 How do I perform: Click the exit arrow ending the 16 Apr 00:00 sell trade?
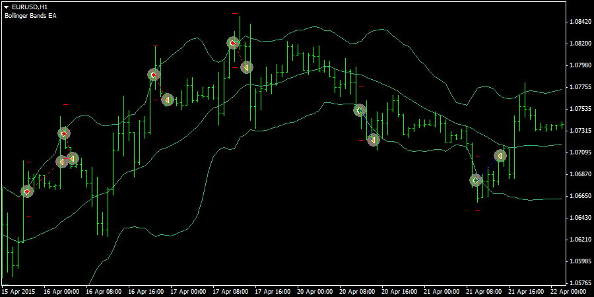coord(73,158)
